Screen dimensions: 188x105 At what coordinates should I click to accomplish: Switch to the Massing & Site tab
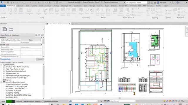point(66,6)
